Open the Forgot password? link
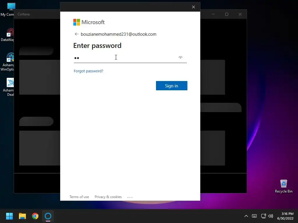This screenshot has height=223, width=298. click(88, 71)
